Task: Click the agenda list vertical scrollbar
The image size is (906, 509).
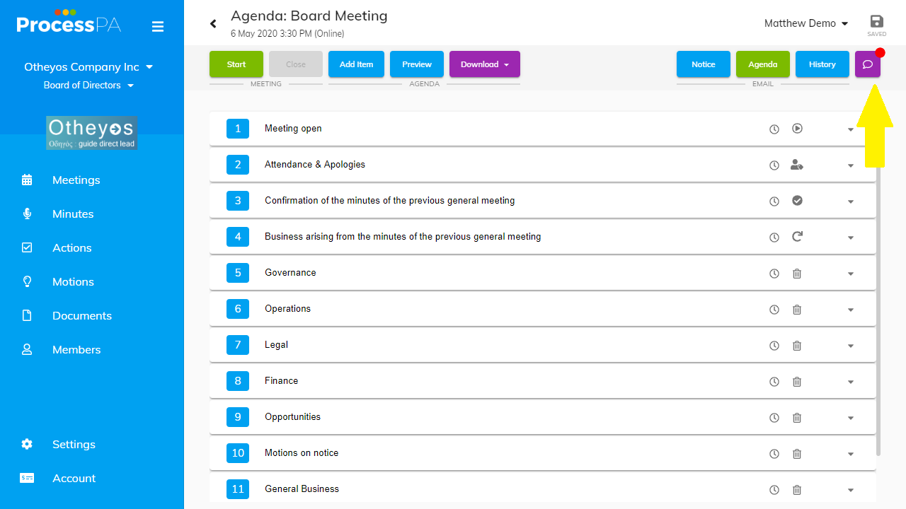Action: pos(878,311)
